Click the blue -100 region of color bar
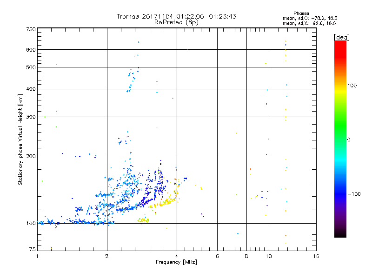 [x=340, y=194]
